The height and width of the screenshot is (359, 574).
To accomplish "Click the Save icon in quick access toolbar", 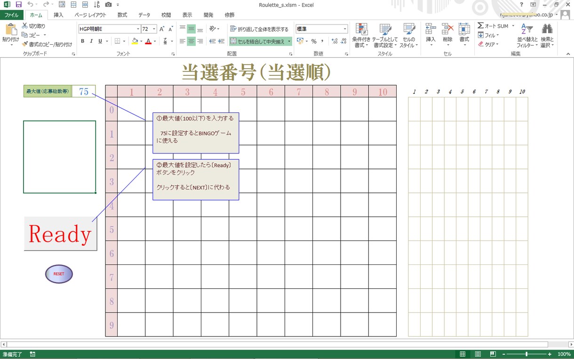I will pyautogui.click(x=18, y=5).
